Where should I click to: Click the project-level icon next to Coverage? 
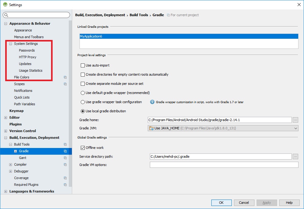65,178
